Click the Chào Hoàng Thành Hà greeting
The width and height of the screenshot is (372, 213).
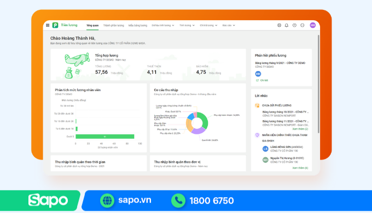coord(73,38)
